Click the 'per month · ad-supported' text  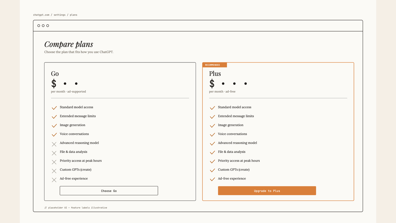(x=68, y=92)
